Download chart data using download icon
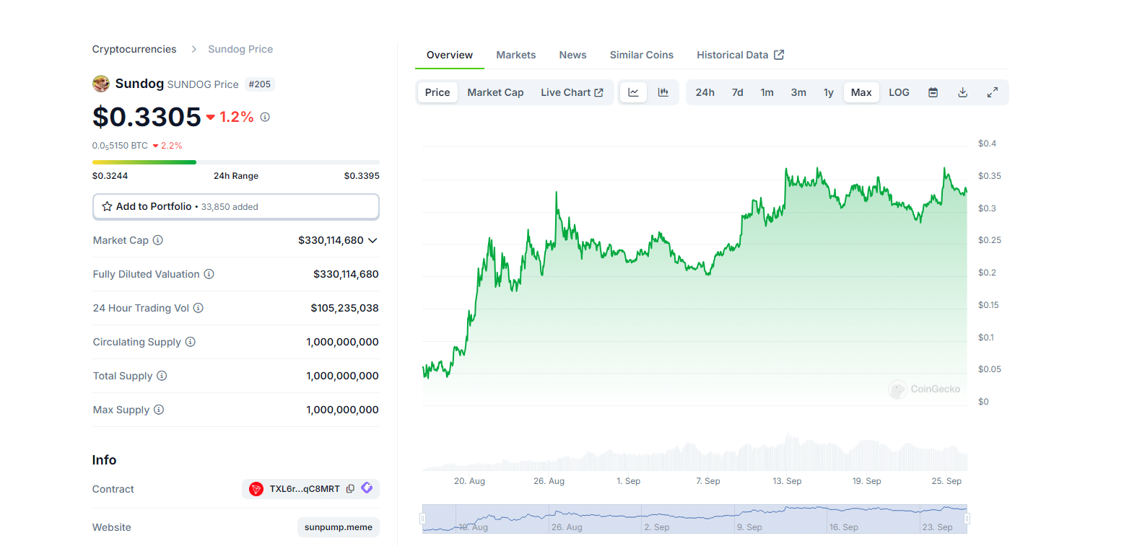The width and height of the screenshot is (1124, 546). tap(962, 92)
